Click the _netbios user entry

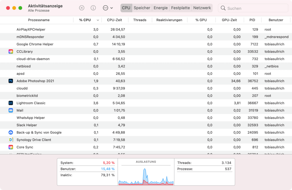(x=272, y=66)
